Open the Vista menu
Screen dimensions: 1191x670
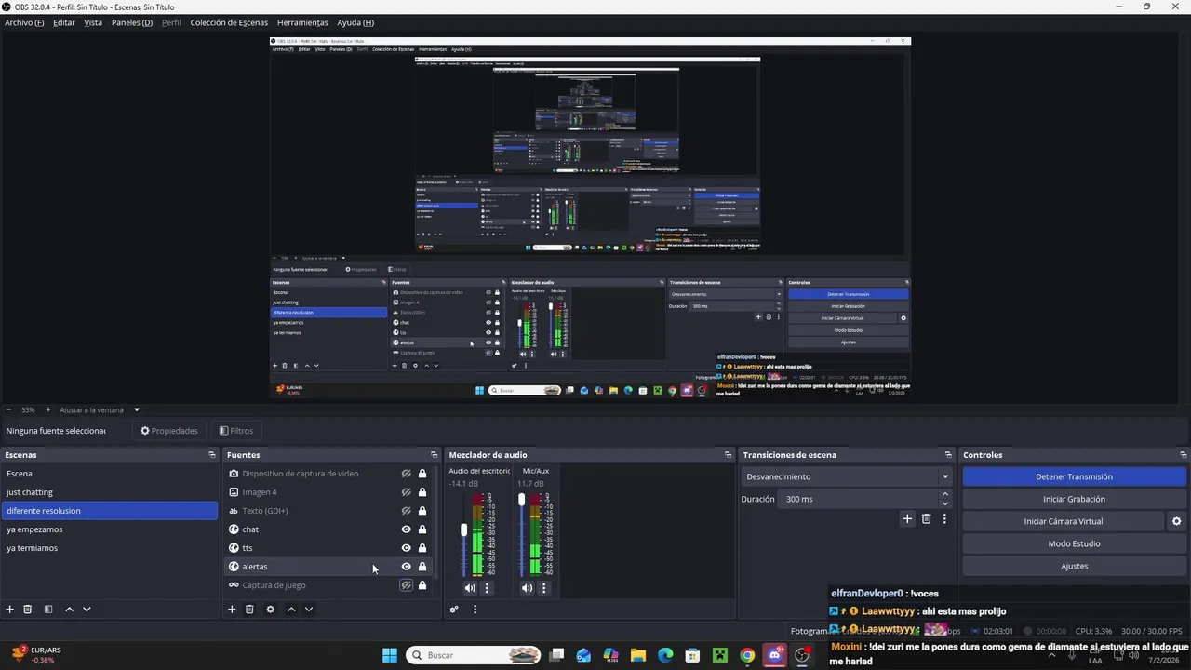[93, 22]
